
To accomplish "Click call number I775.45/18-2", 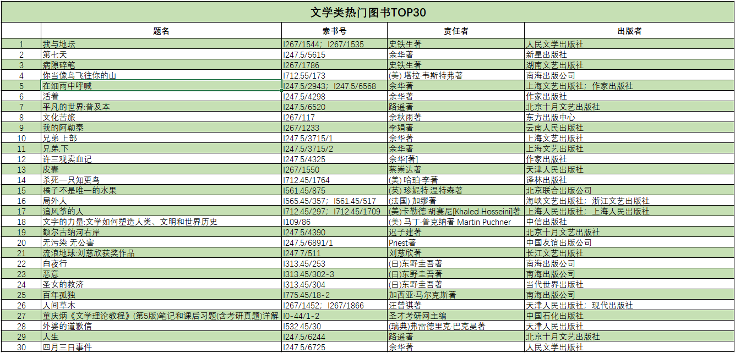I will pos(334,295).
